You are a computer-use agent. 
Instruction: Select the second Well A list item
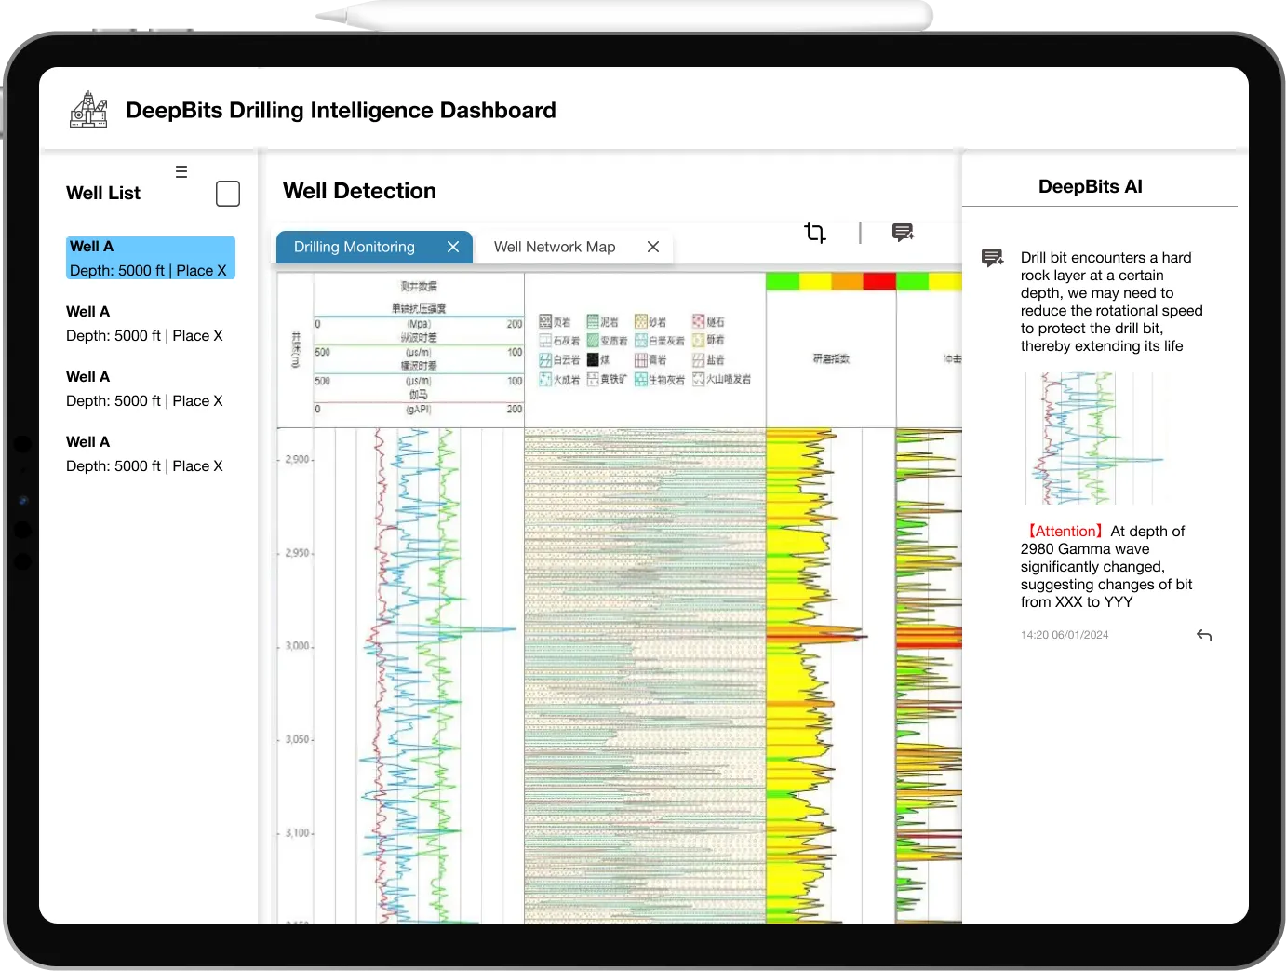tap(144, 323)
